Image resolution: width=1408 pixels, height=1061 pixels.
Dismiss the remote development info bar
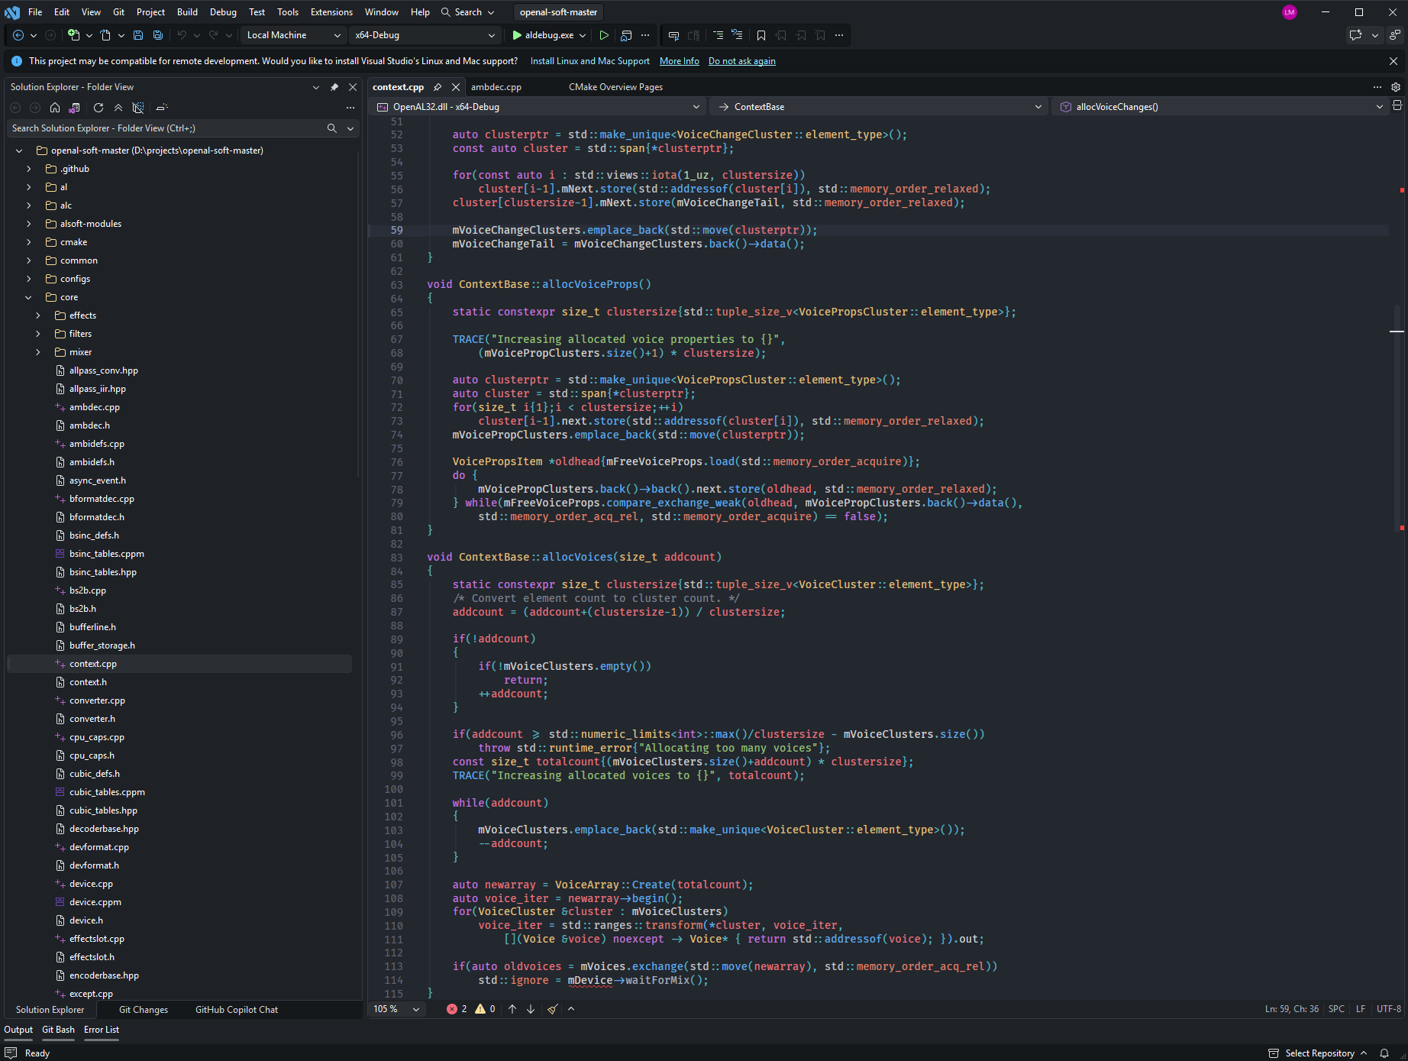(x=1393, y=61)
